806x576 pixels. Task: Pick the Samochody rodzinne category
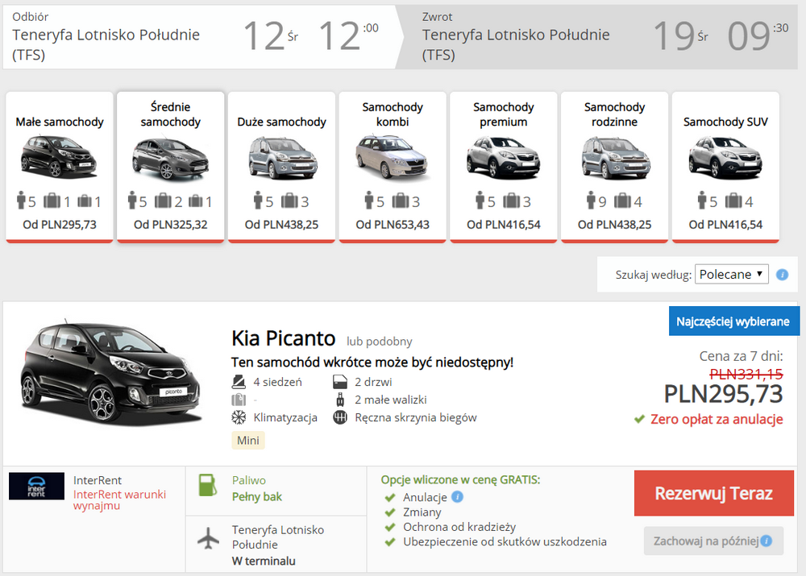pos(615,167)
